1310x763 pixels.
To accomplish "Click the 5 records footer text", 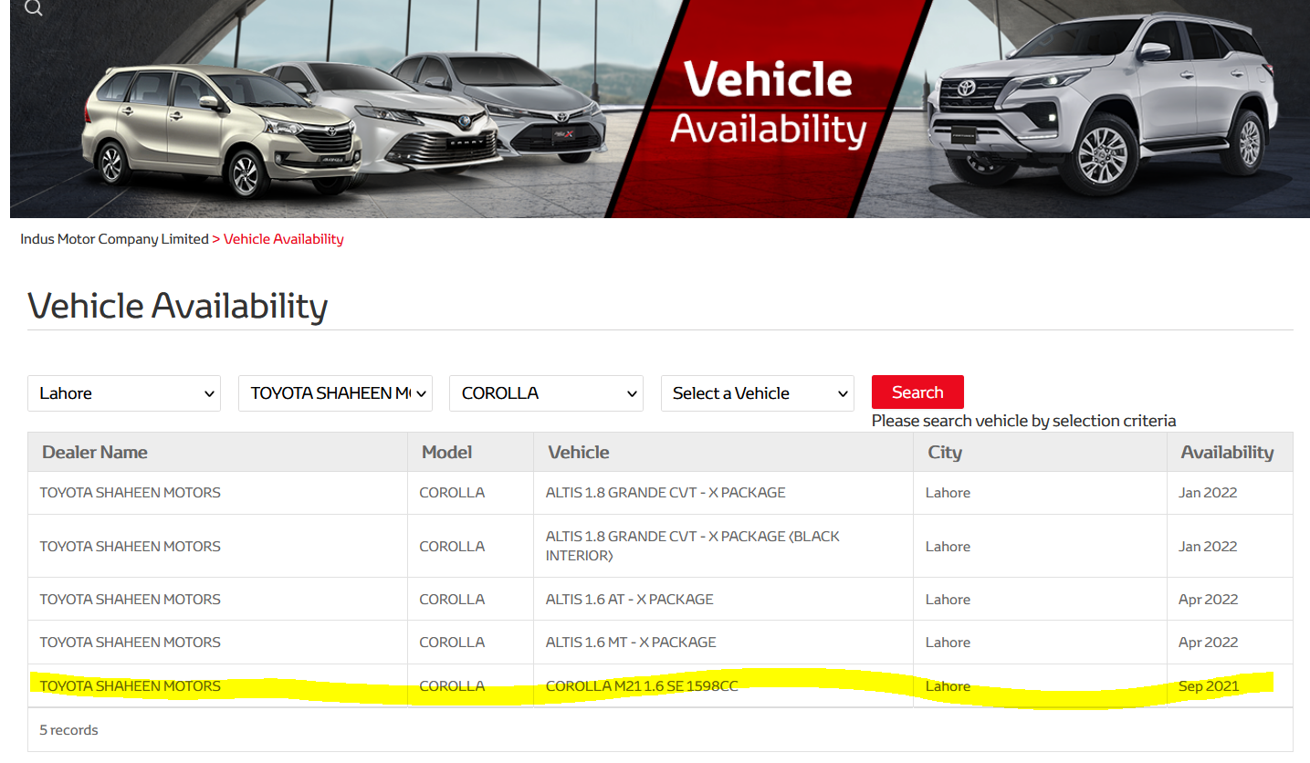I will [68, 730].
